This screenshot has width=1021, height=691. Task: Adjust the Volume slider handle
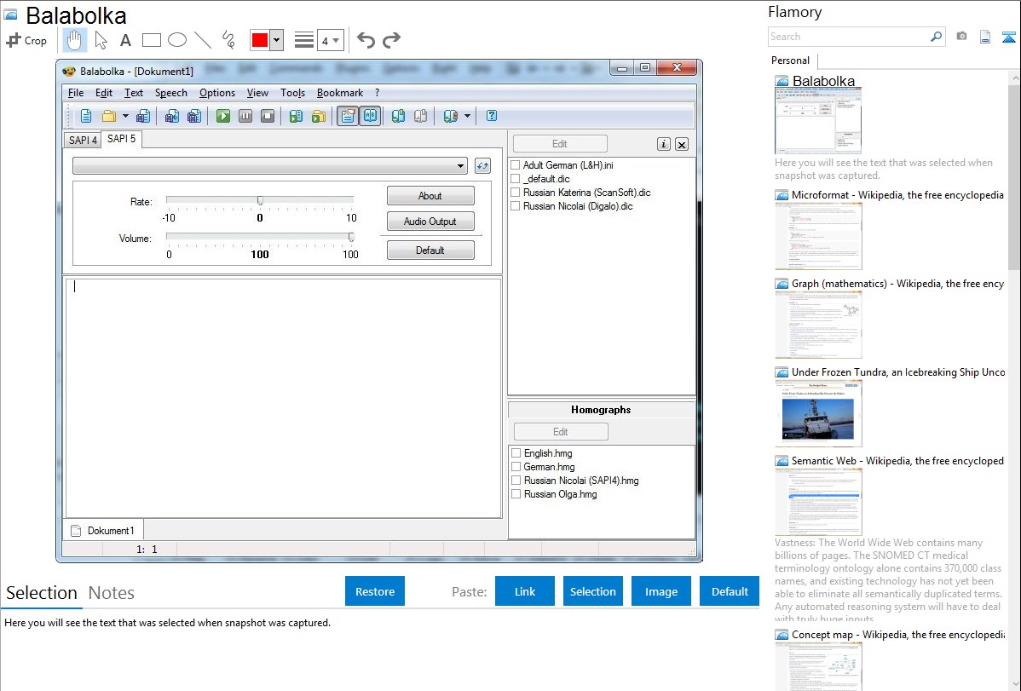[351, 237]
